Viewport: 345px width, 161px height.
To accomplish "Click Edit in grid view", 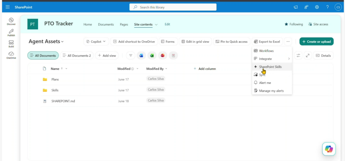I will (x=195, y=41).
